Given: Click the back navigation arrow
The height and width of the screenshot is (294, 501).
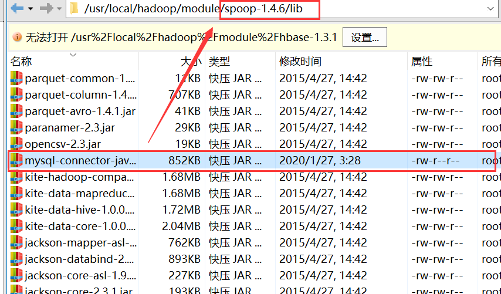Looking at the screenshot, I should click(x=17, y=8).
